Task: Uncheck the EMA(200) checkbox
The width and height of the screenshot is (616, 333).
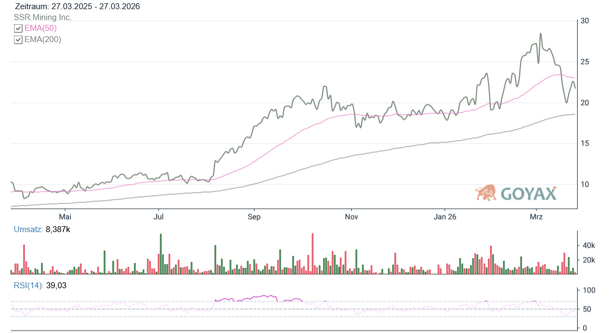Action: point(18,40)
